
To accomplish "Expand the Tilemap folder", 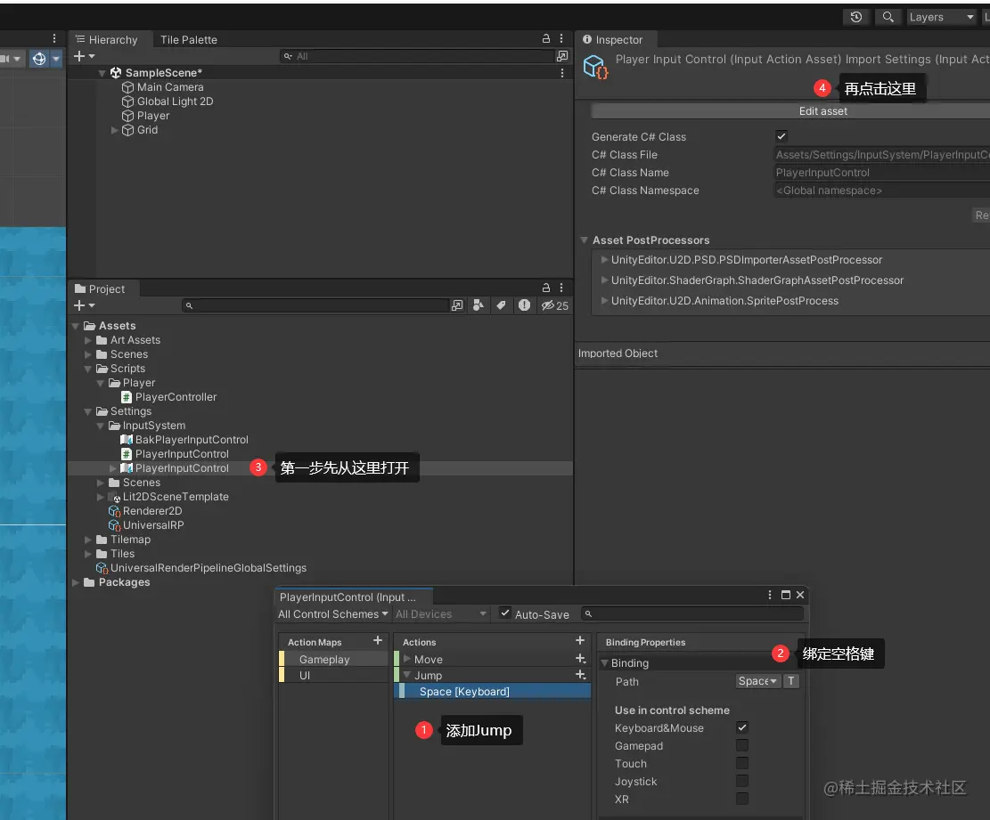I will [x=88, y=540].
